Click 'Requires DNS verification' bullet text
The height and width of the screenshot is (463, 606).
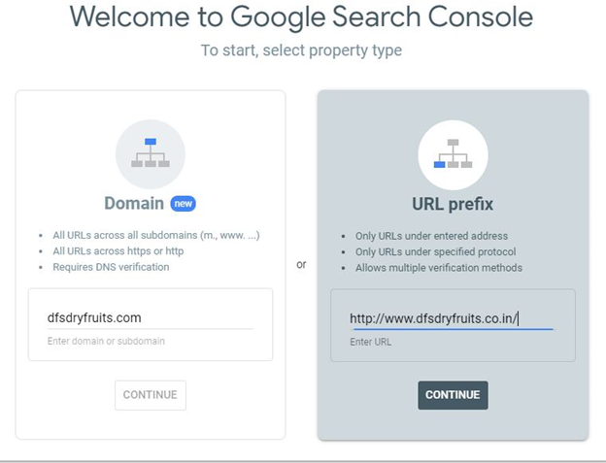[111, 267]
